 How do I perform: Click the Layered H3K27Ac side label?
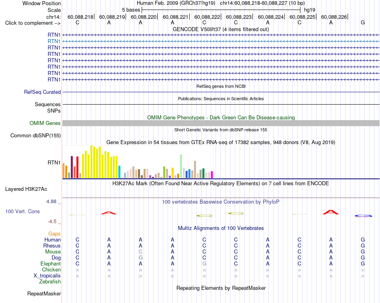[x=26, y=189]
